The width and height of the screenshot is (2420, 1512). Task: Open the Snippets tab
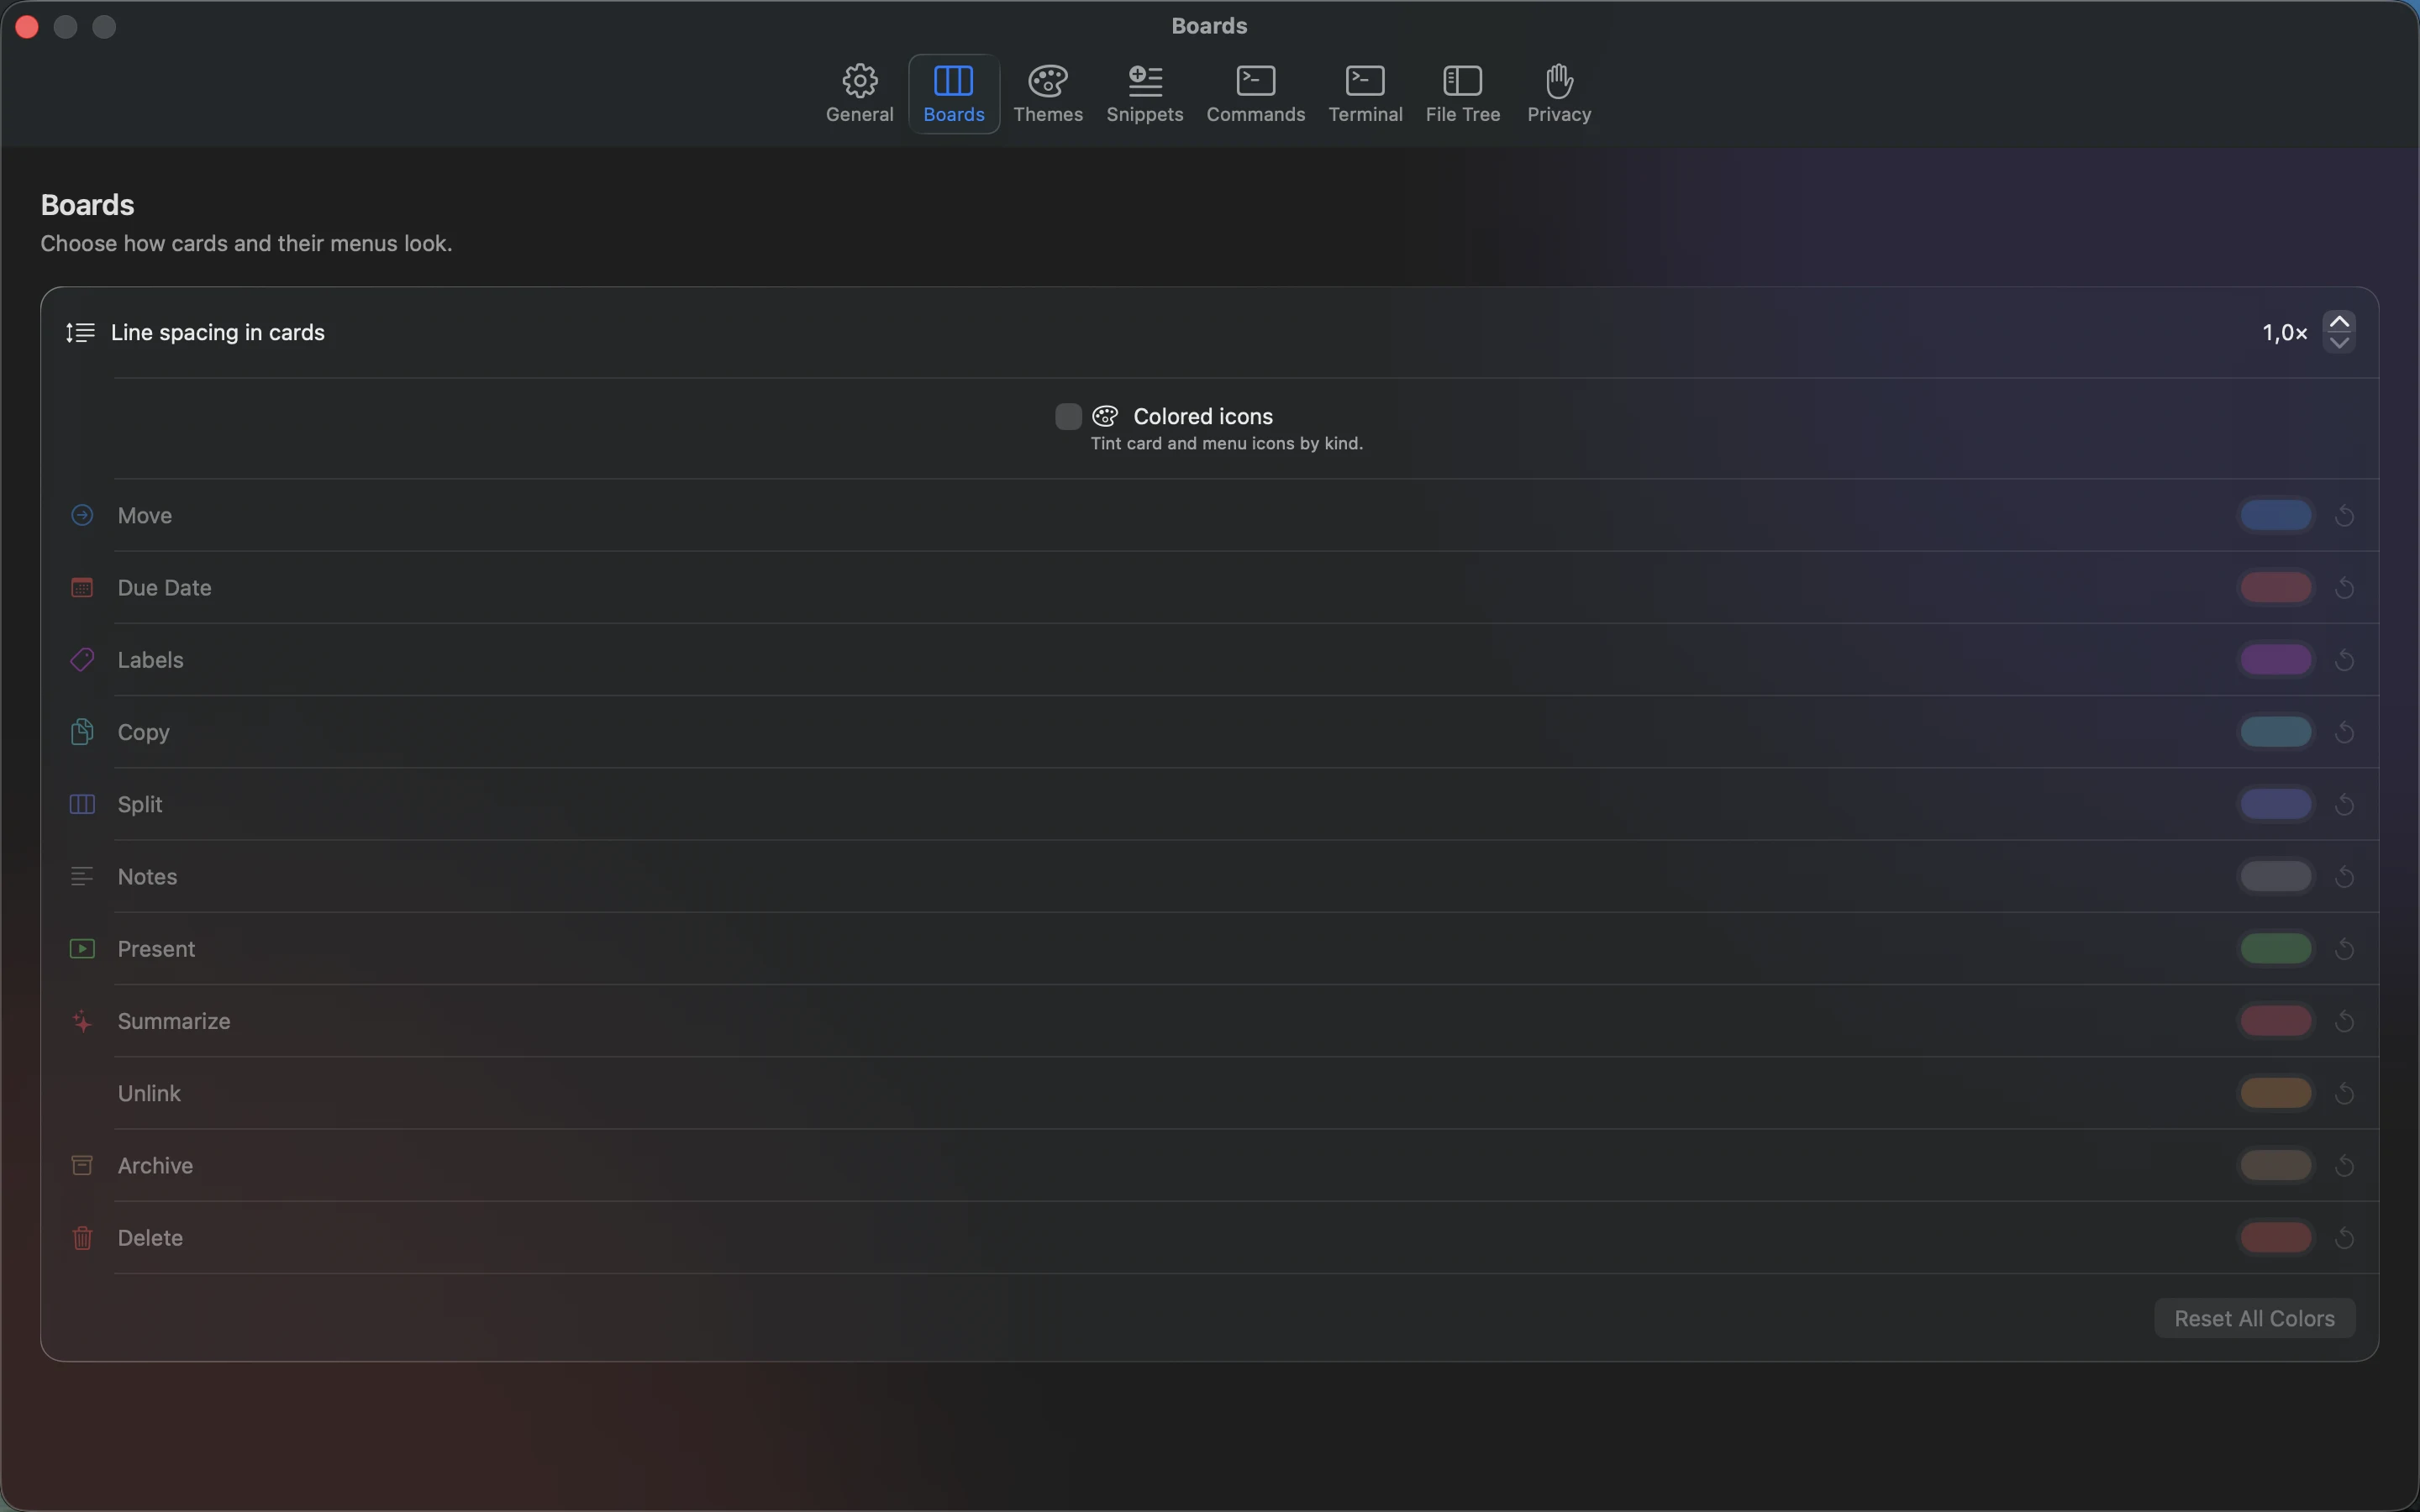pyautogui.click(x=1144, y=94)
